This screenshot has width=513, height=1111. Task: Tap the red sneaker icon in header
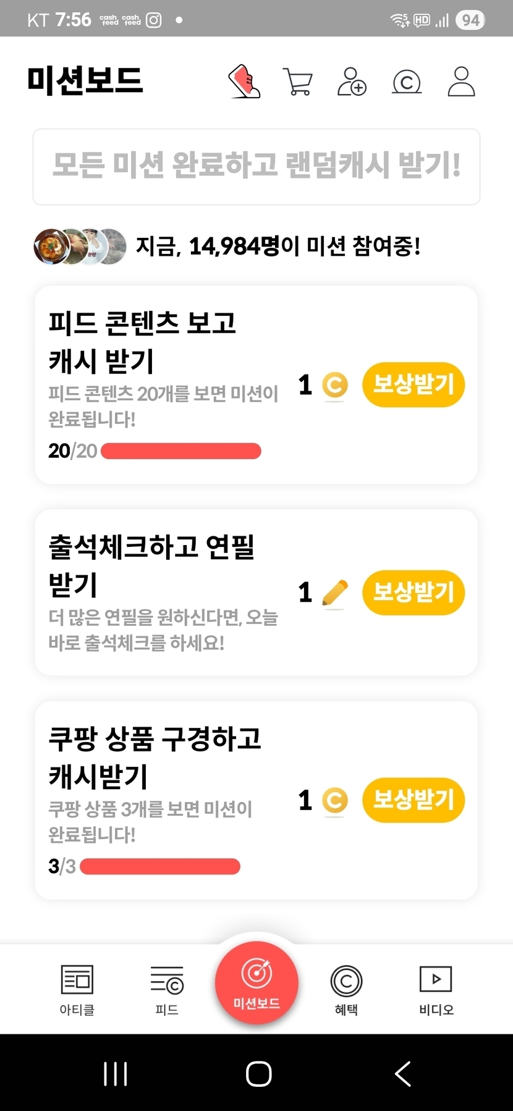coord(244,82)
